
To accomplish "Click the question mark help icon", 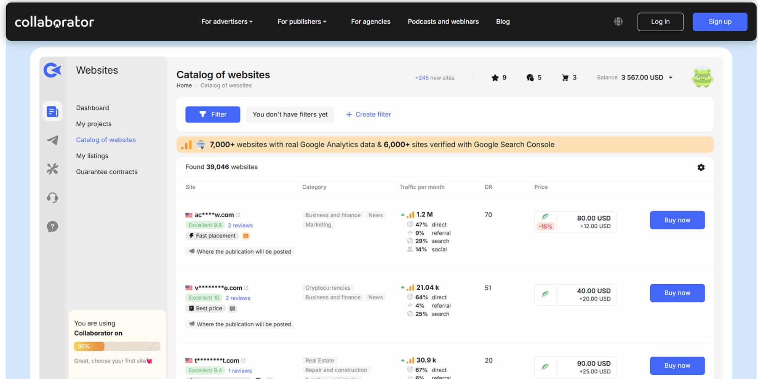I will pyautogui.click(x=53, y=227).
